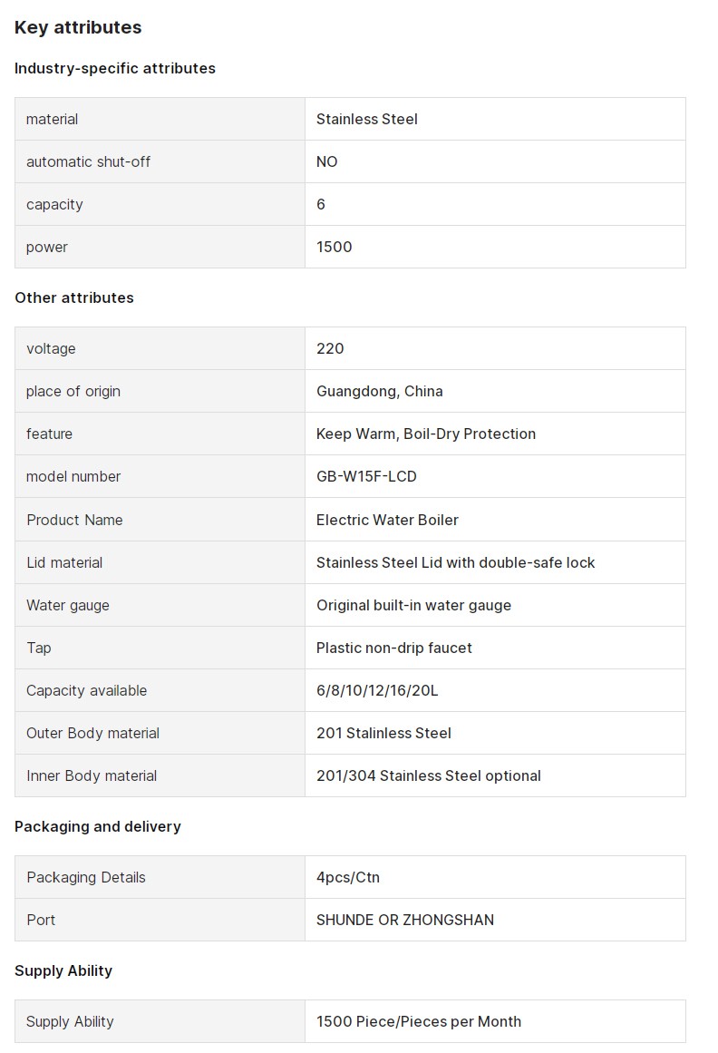
Task: Select the Stainless Steel material value
Action: point(366,119)
